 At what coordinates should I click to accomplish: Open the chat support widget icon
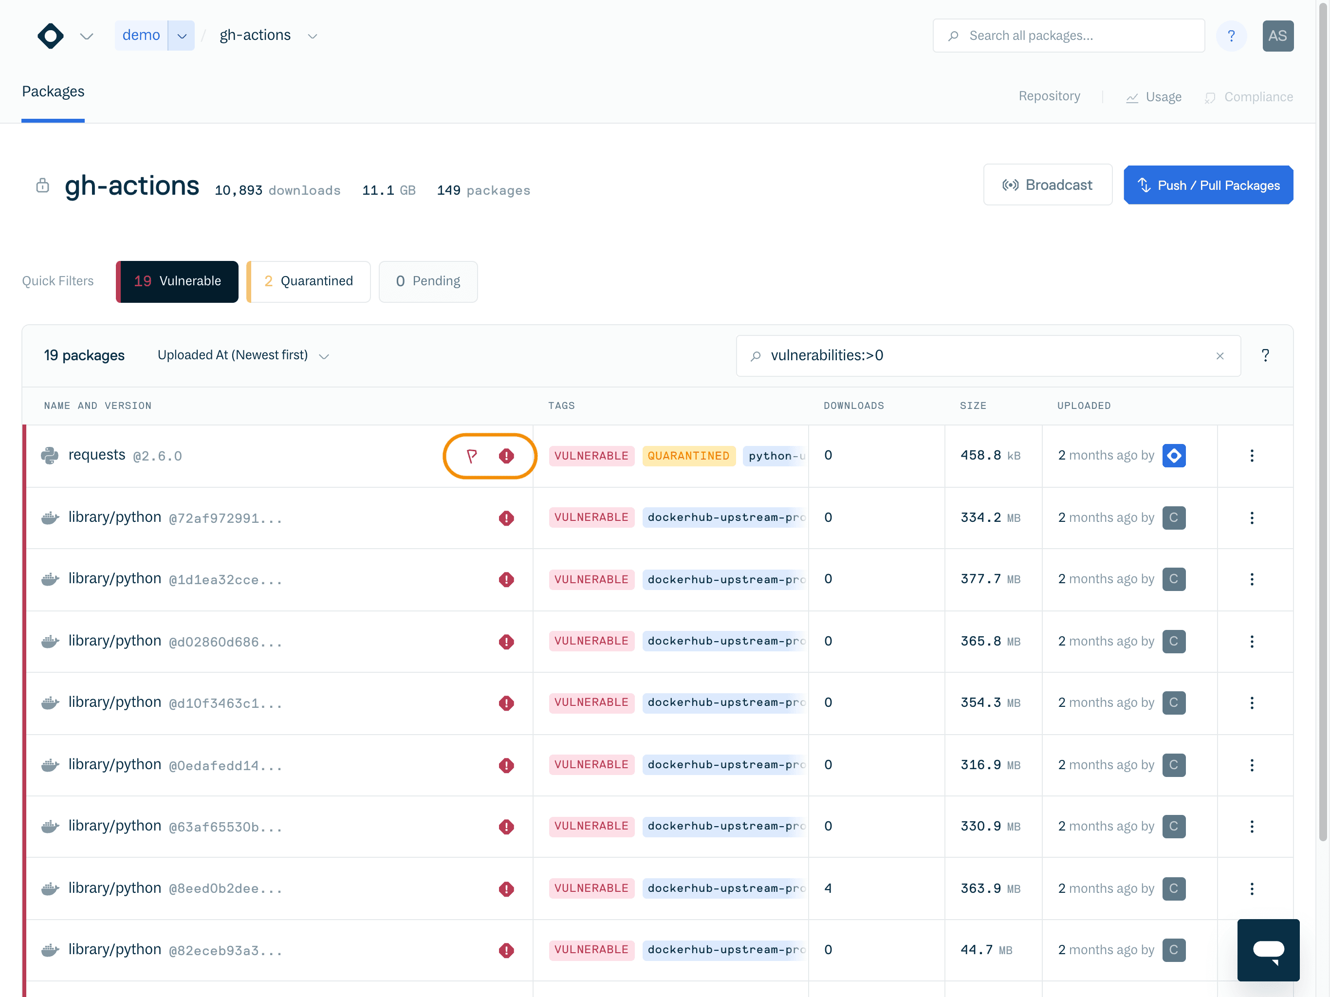1268,950
